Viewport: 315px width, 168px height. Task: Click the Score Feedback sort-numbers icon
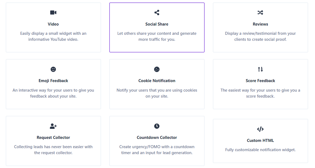(x=260, y=69)
